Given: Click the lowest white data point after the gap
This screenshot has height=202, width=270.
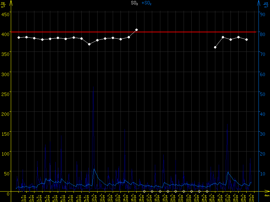Looking at the screenshot, I should 215,47.
